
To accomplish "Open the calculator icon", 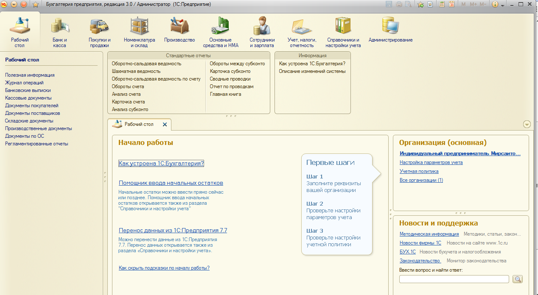I will 442,4.
